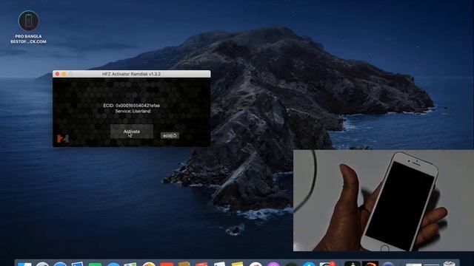
Task: Close the HFZ Activator Ramdisk window
Action: click(x=58, y=74)
